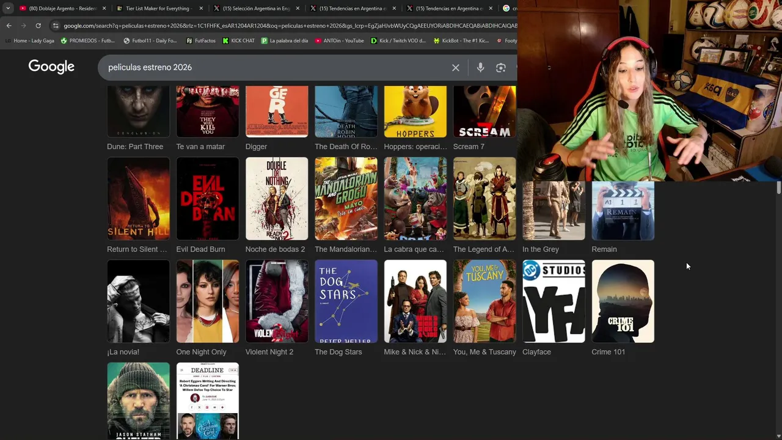The image size is (782, 440).
Task: Switch to Selección Argentina X tab
Action: pyautogui.click(x=256, y=9)
